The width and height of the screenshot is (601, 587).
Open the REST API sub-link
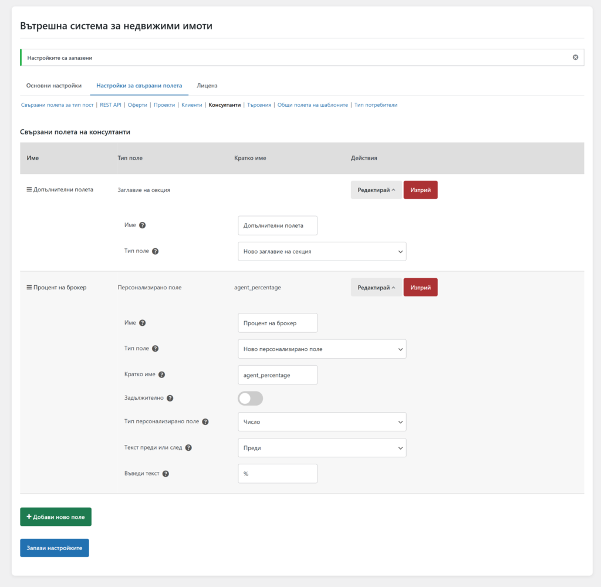(110, 105)
